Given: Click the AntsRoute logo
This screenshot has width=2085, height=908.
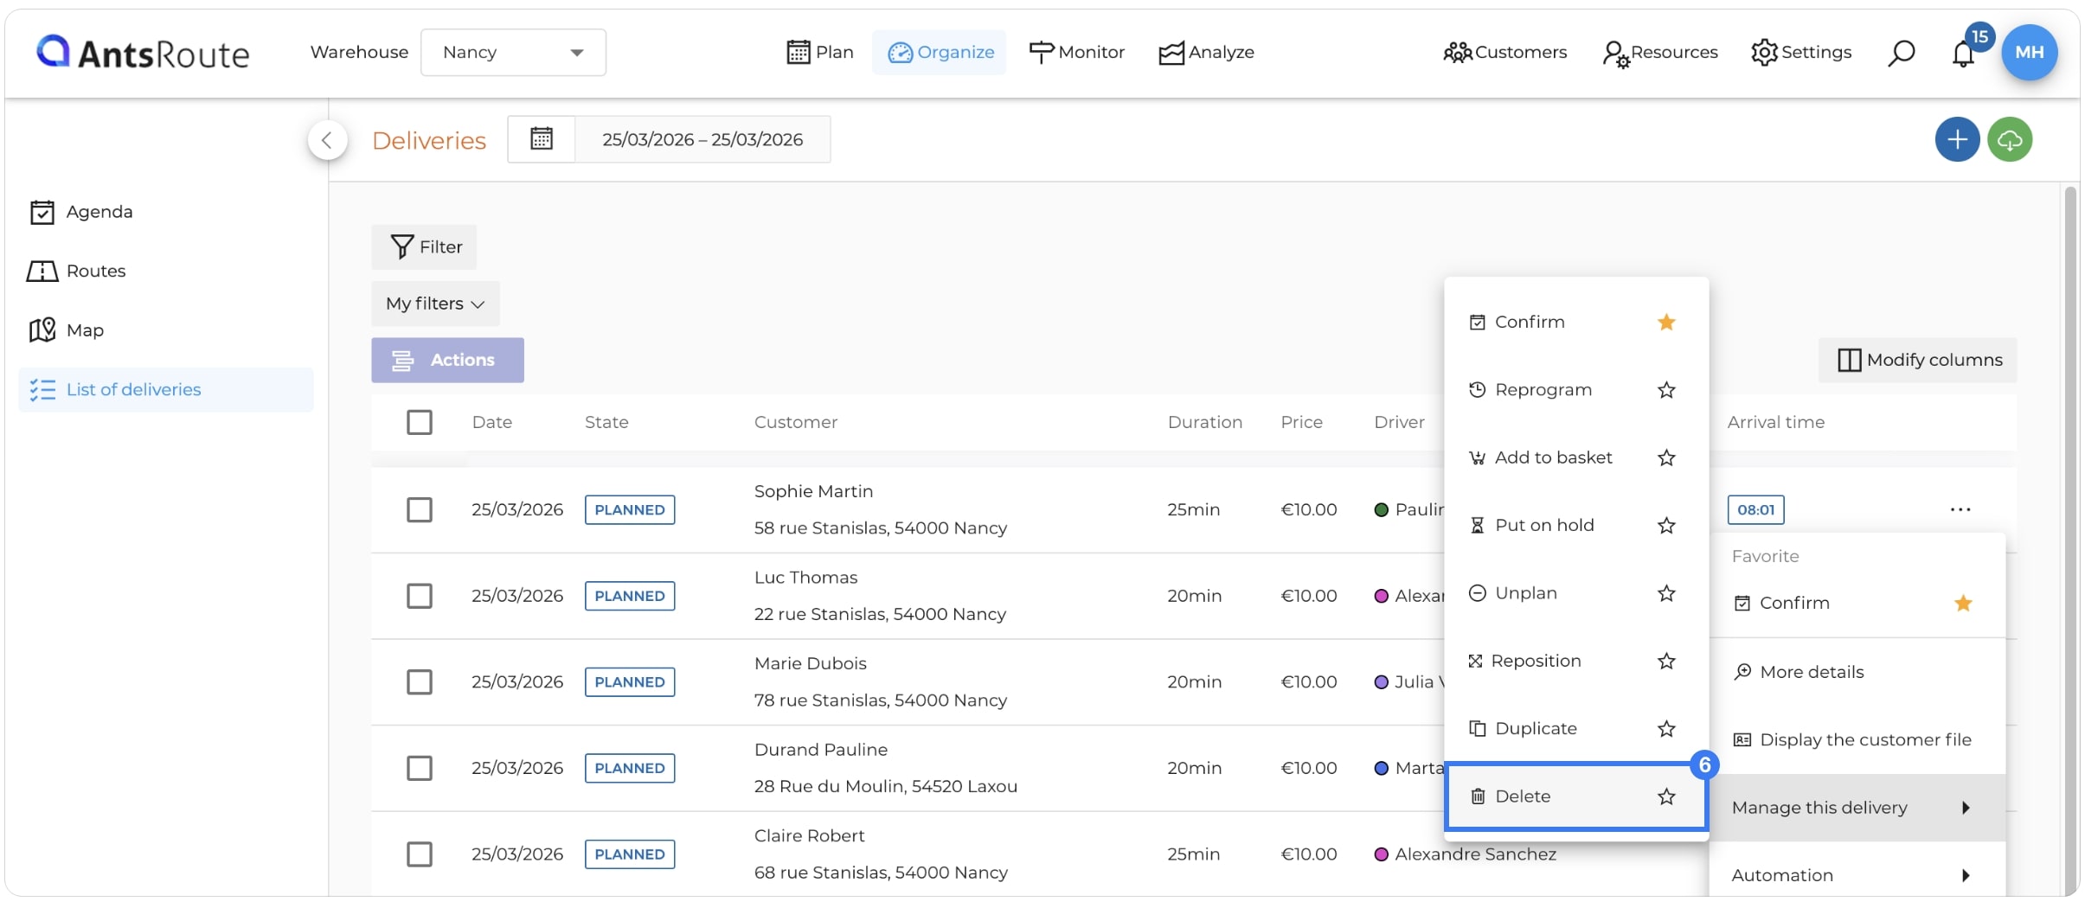Looking at the screenshot, I should [x=143, y=53].
